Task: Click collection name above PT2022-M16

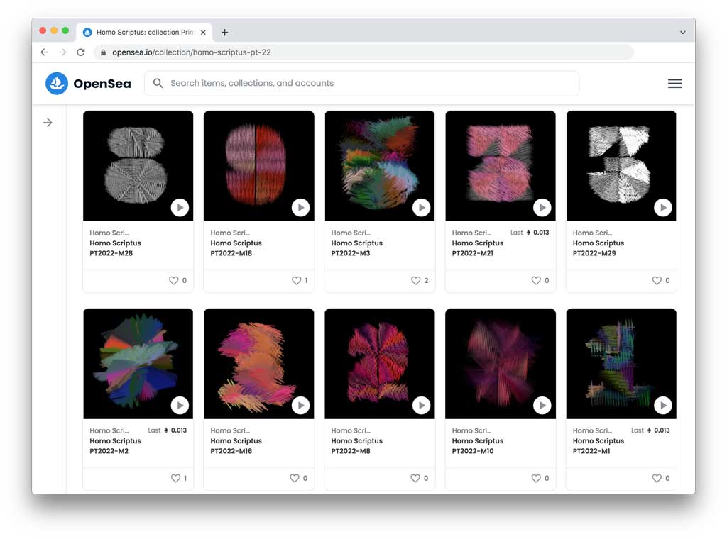Action: [230, 430]
